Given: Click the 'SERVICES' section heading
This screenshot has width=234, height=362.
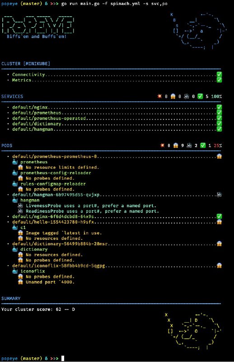Looking at the screenshot, I should [12, 96].
